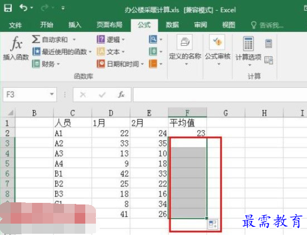Click the A1 name cell
307x238 pixels.
[72, 133]
